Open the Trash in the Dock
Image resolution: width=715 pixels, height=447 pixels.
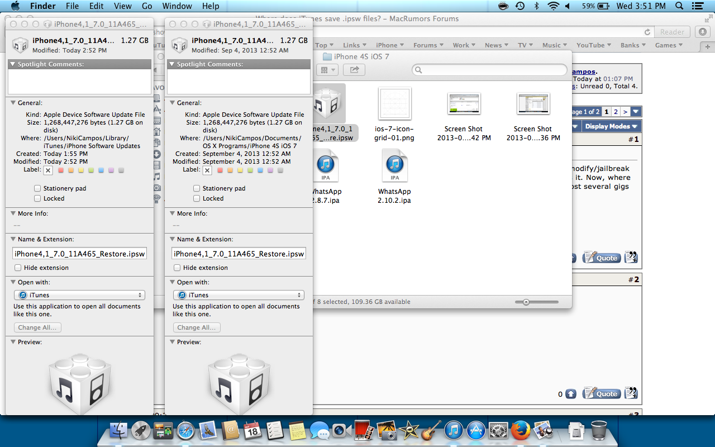tap(599, 431)
